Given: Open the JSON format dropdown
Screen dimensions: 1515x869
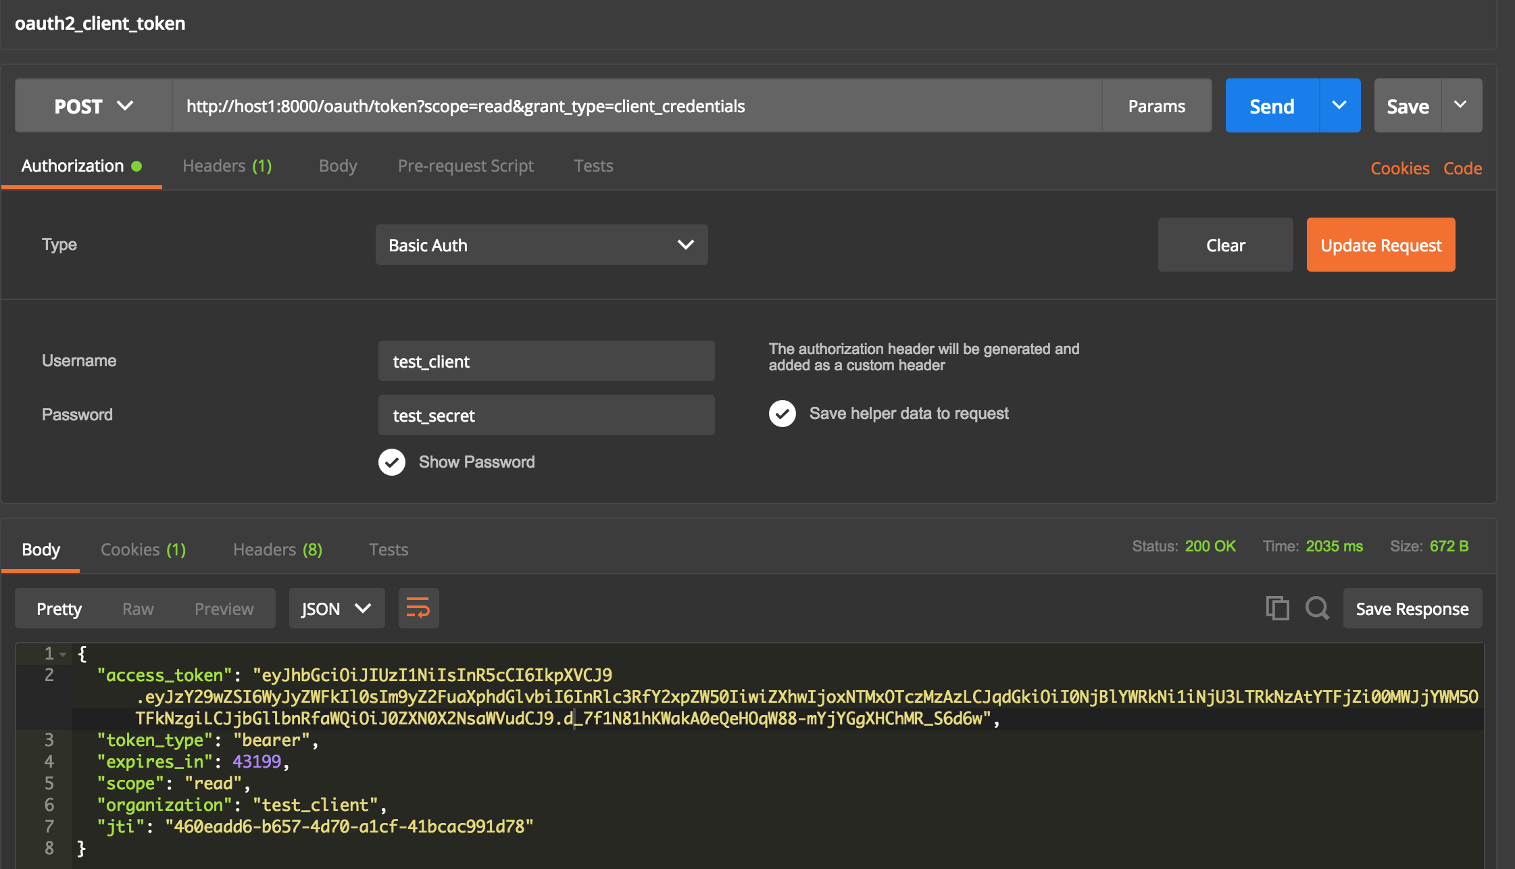Looking at the screenshot, I should pyautogui.click(x=337, y=609).
